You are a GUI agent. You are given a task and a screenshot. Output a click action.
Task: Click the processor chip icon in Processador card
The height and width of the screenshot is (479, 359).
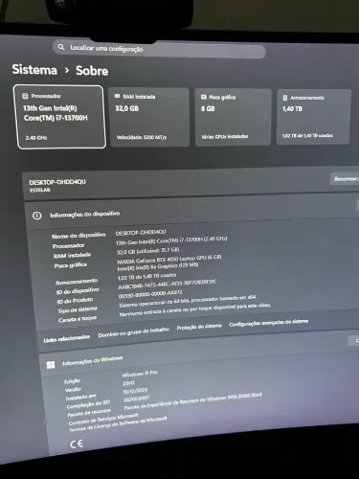coord(25,96)
